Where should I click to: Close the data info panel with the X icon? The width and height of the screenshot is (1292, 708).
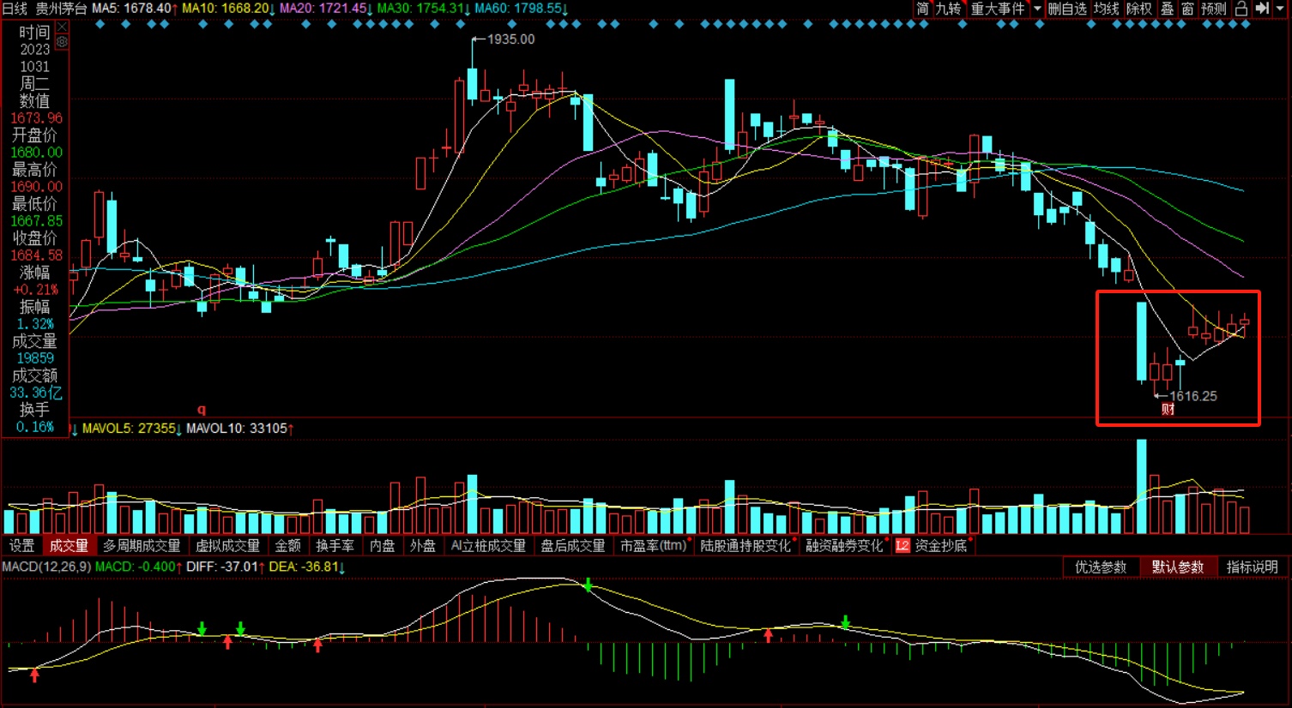coord(62,27)
